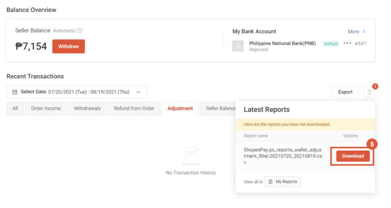
Task: Click the calendar icon in date selector
Action: [15, 92]
